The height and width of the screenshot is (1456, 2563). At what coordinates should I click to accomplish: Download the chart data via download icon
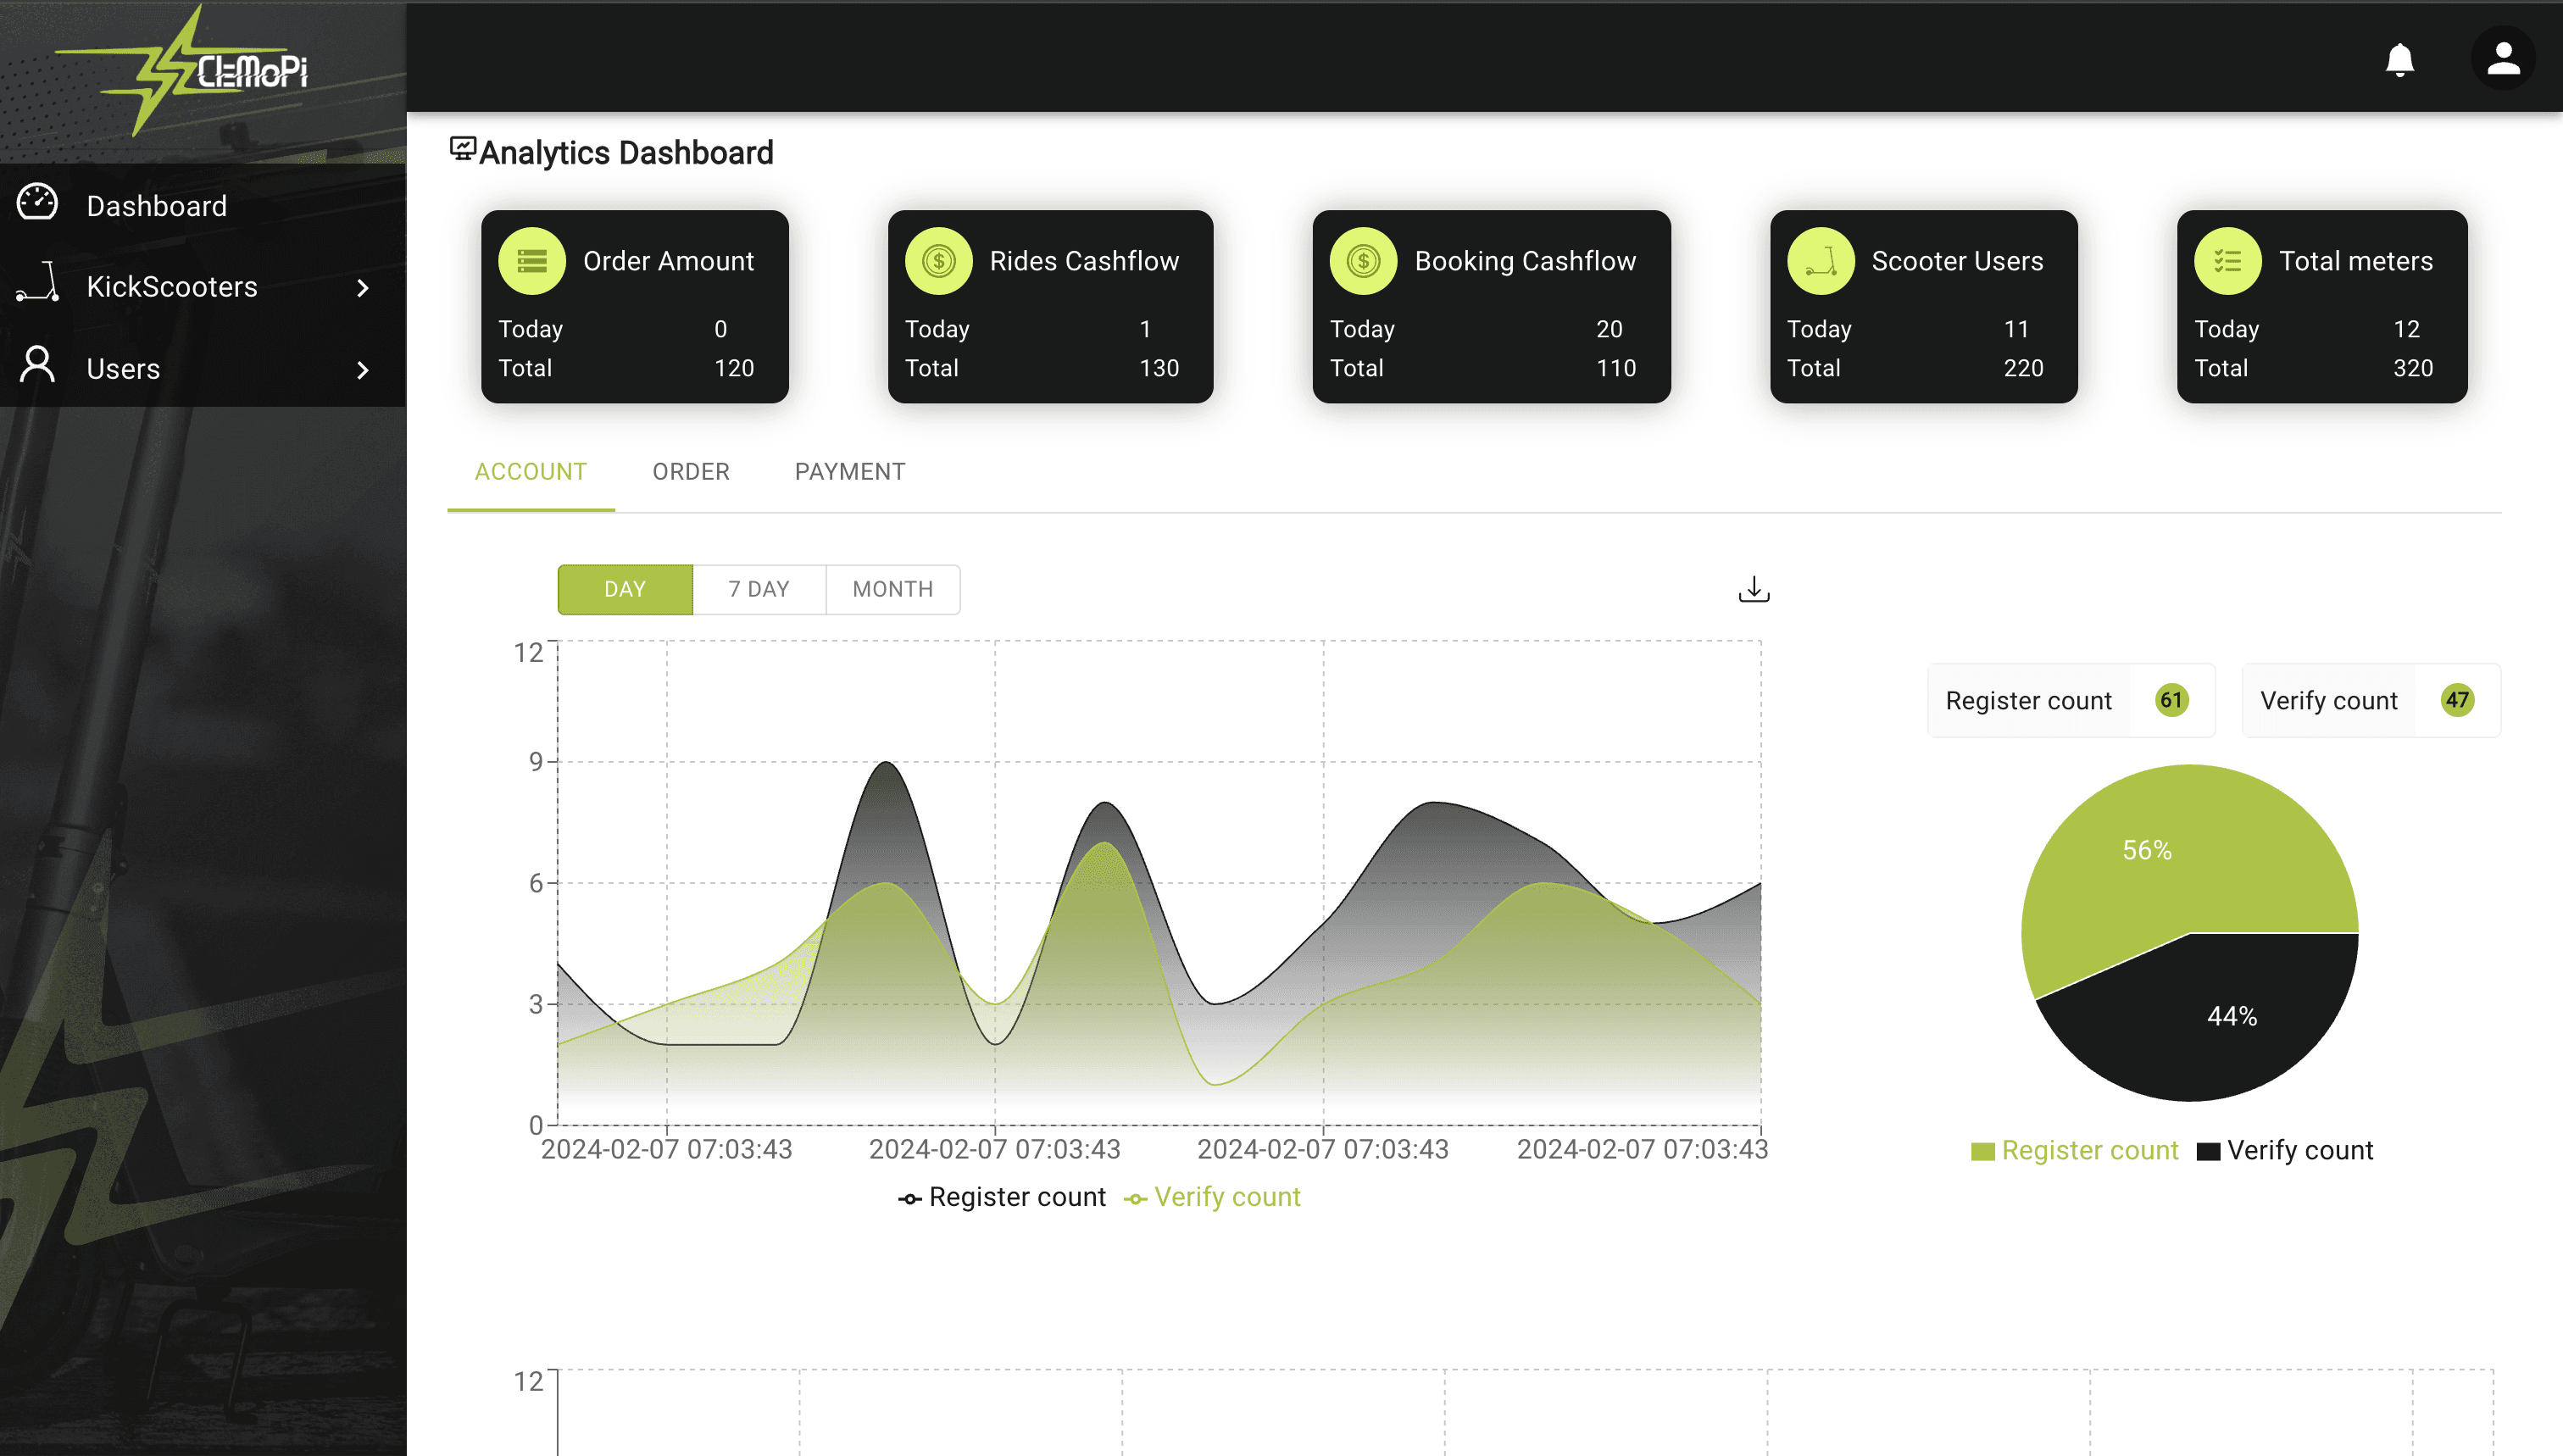(x=1754, y=589)
